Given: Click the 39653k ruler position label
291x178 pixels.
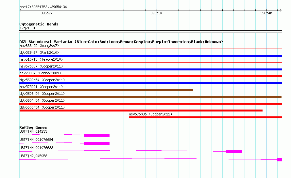Looking at the screenshot, I should pyautogui.click(x=156, y=13).
